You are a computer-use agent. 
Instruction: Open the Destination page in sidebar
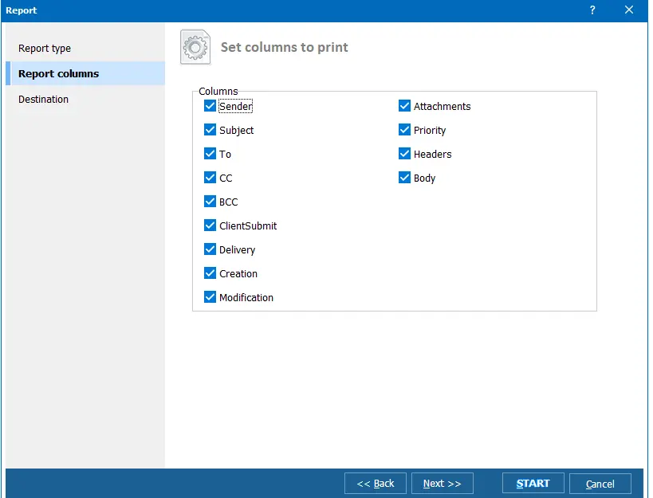44,100
